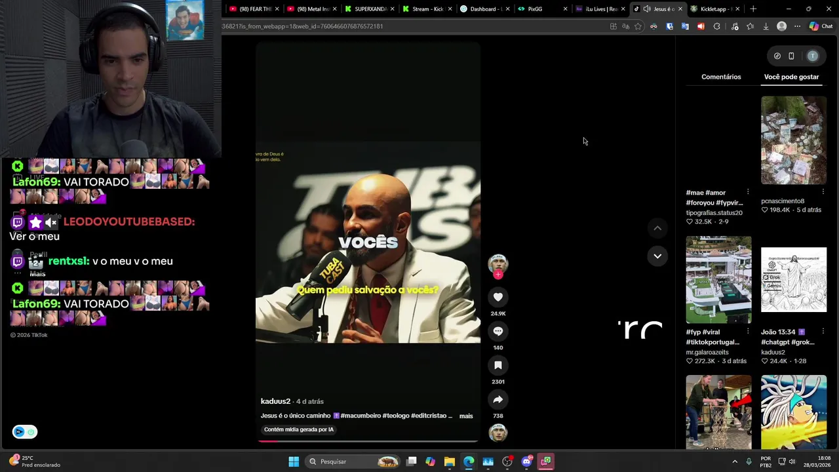Open pcnascimento8 profile link
This screenshot has width=839, height=472.
pyautogui.click(x=783, y=201)
